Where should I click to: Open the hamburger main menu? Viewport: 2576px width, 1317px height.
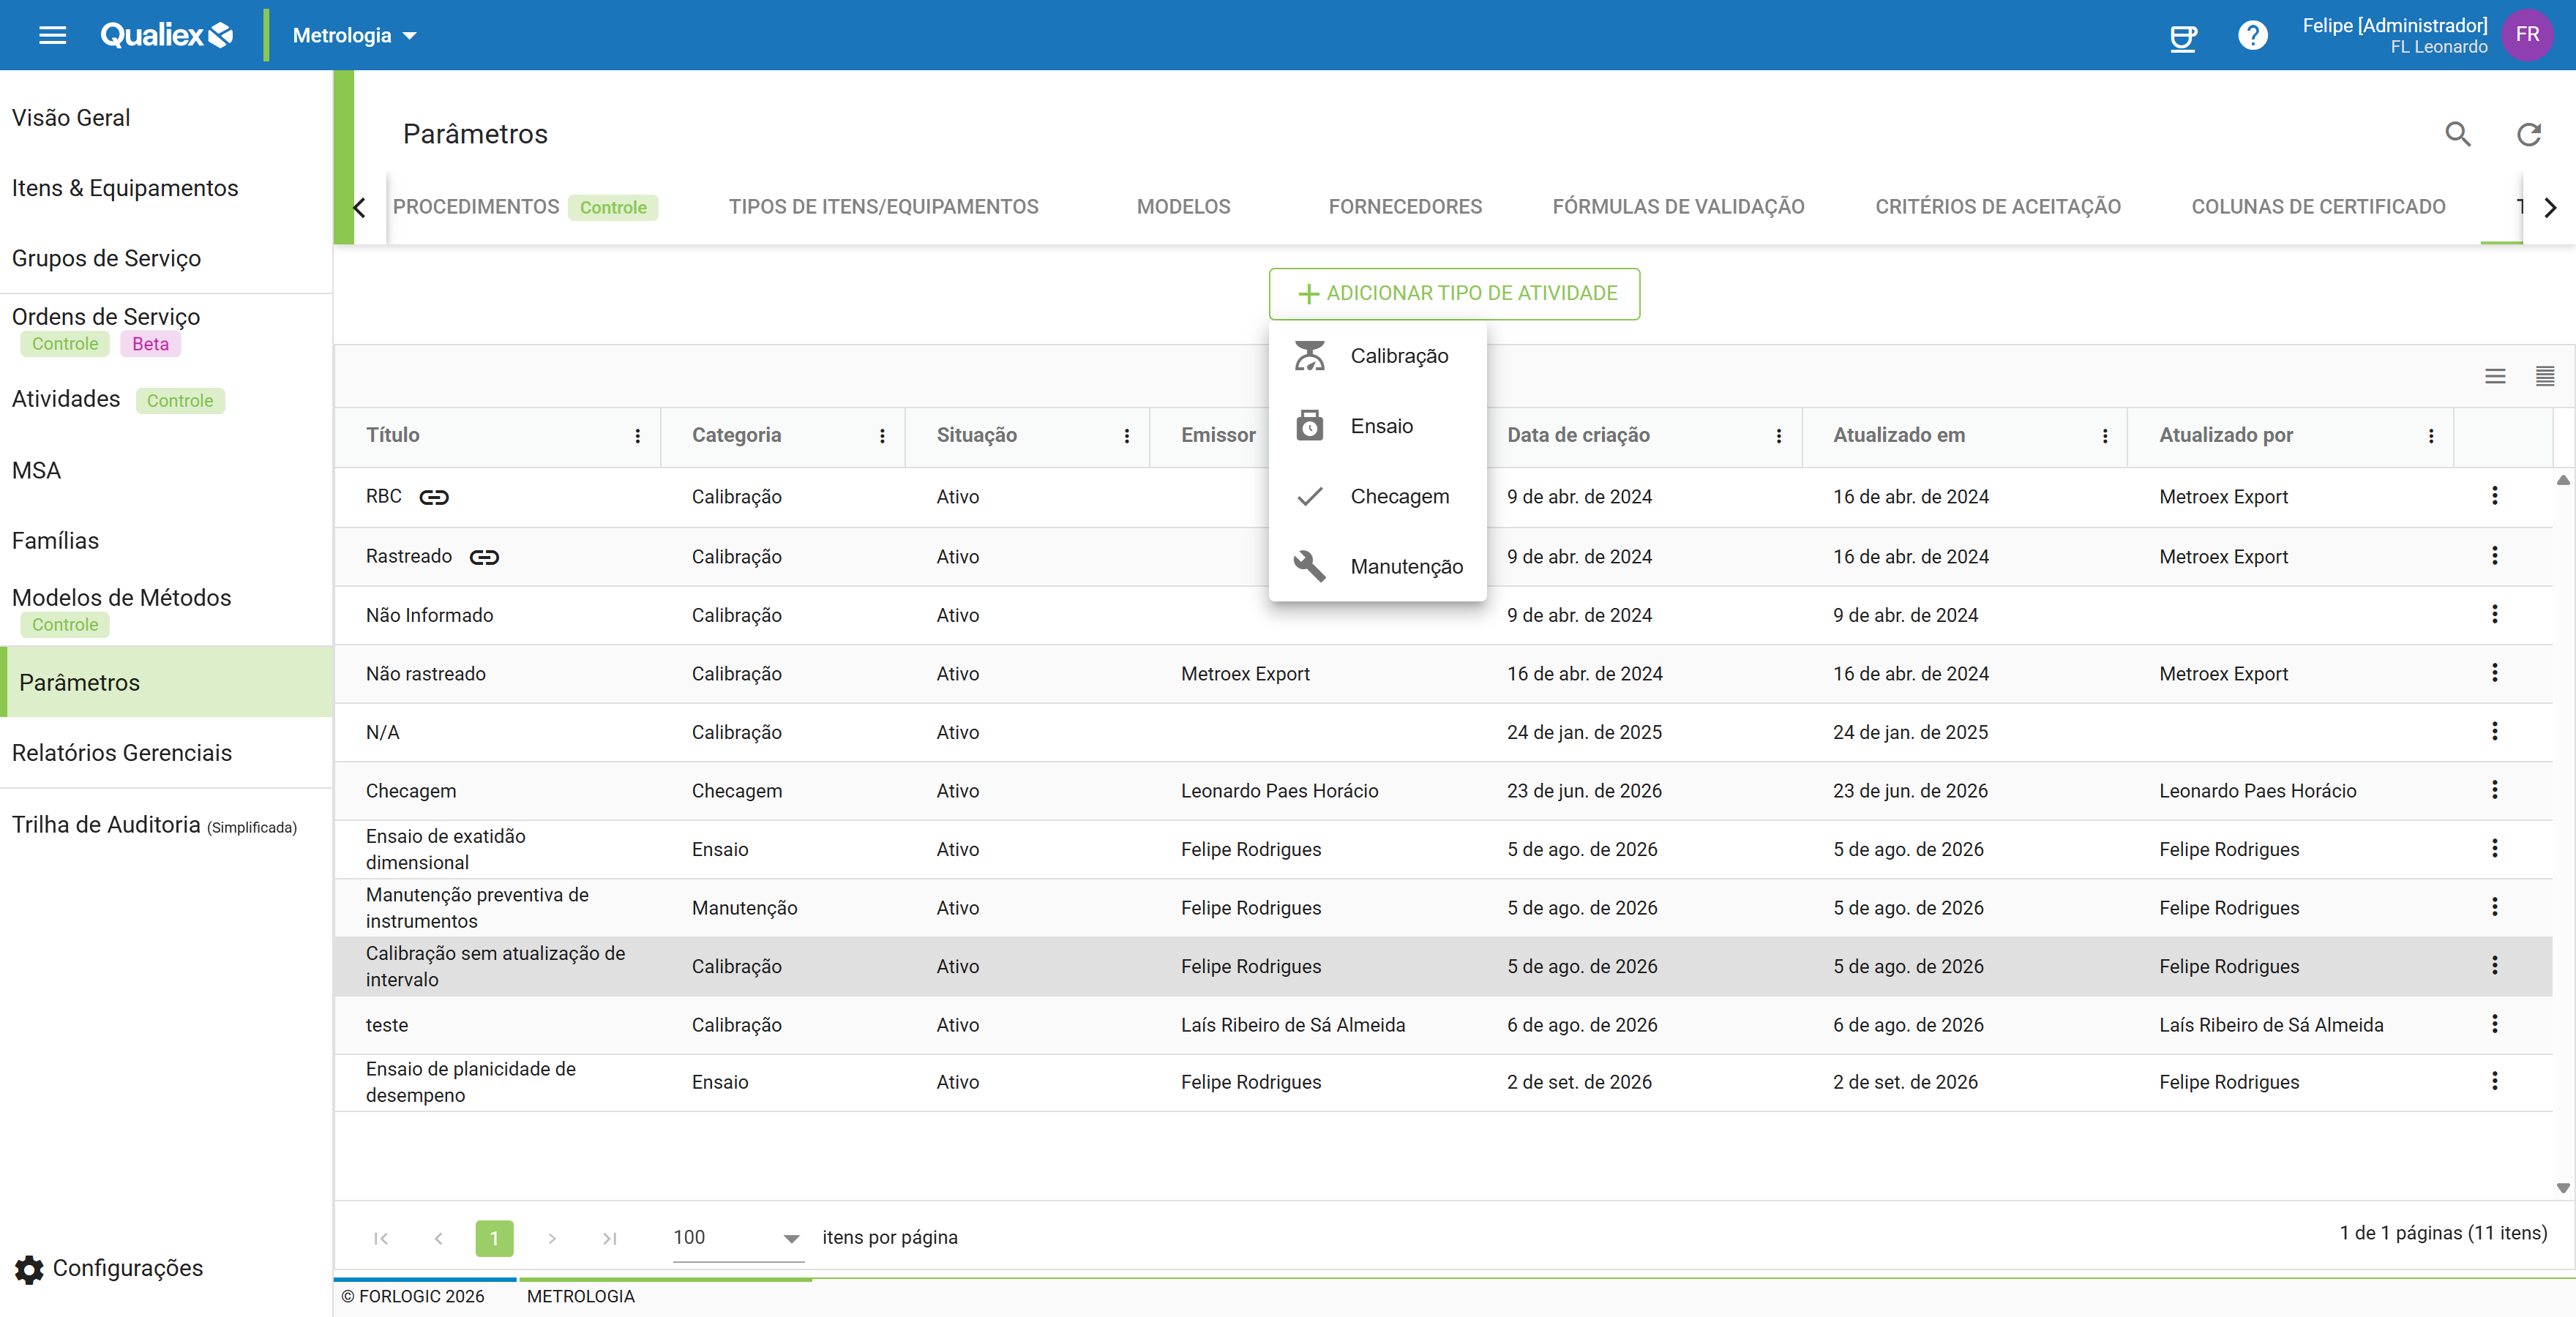[x=52, y=35]
